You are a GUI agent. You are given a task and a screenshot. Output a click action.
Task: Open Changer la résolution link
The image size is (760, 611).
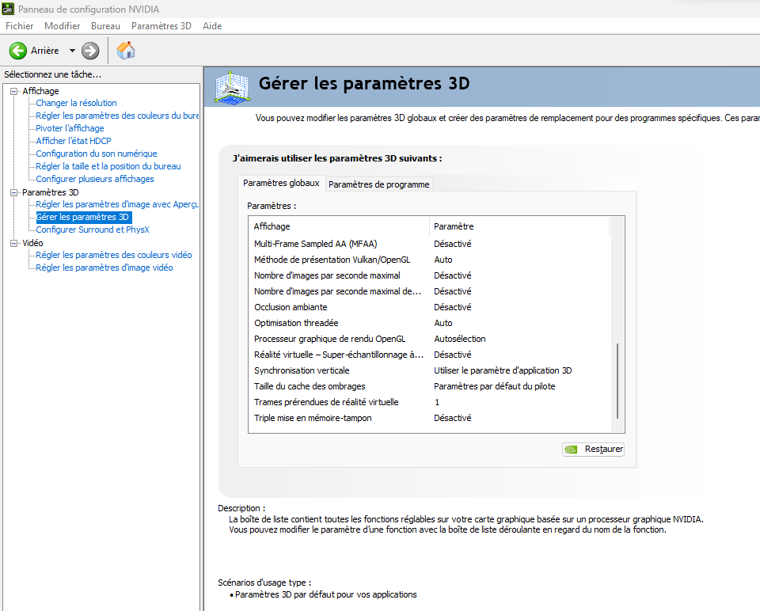76,103
